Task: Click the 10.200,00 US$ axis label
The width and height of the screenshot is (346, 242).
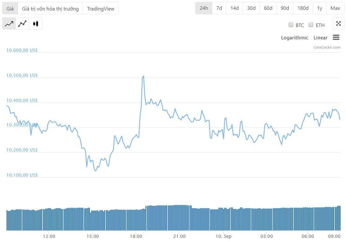Action: [x=22, y=150]
